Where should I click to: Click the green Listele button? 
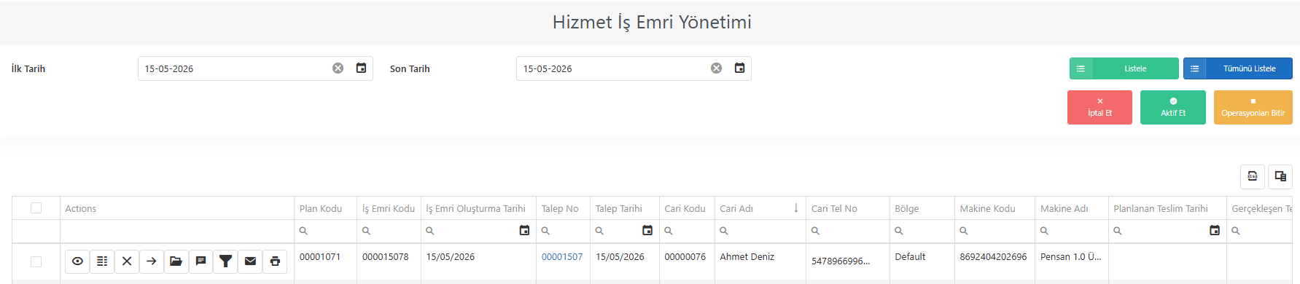pyautogui.click(x=1124, y=68)
